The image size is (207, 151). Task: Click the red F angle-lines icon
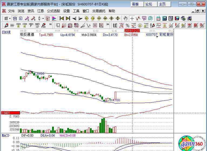(177, 25)
